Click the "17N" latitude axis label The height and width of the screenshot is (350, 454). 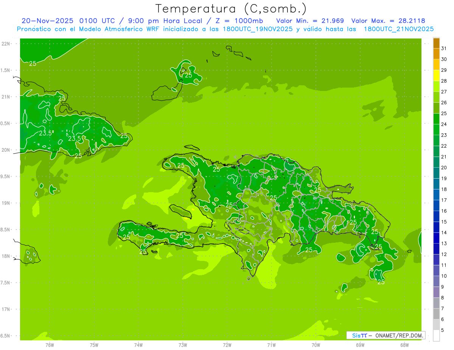pyautogui.click(x=6, y=309)
